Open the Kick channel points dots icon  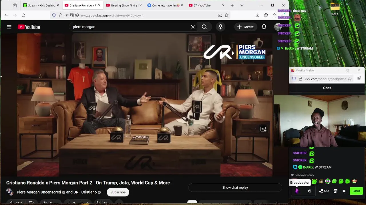pos(321,191)
